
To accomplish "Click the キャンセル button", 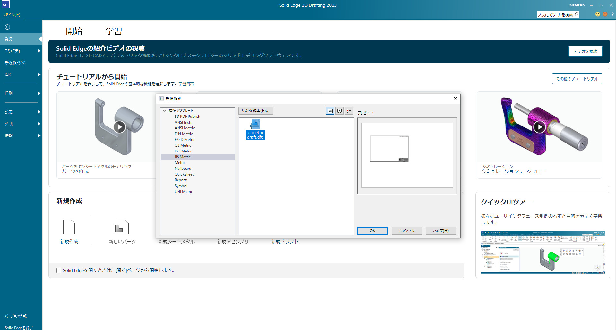I will coord(407,231).
